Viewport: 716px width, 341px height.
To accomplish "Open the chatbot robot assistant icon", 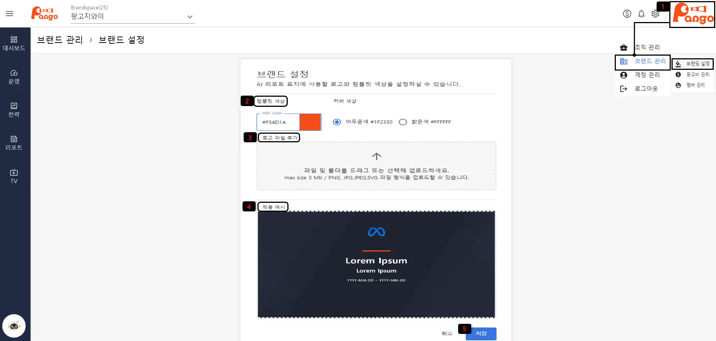I will (x=14, y=326).
